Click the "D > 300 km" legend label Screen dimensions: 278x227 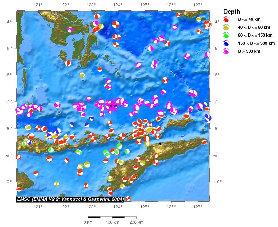click(x=249, y=51)
